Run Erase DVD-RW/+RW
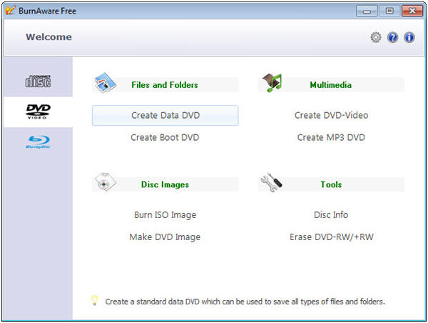 pos(331,237)
